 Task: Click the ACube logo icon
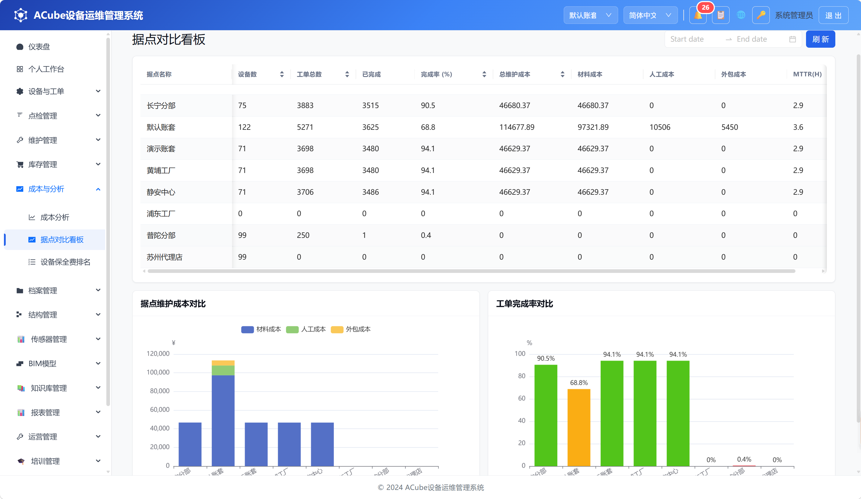(21, 15)
